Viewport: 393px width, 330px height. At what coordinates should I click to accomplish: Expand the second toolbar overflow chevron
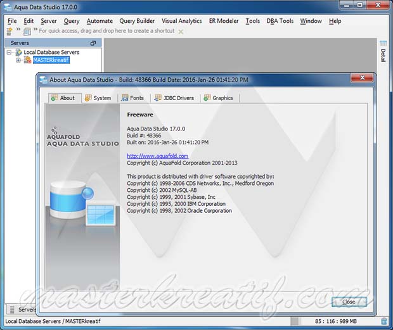pyautogui.click(x=35, y=29)
